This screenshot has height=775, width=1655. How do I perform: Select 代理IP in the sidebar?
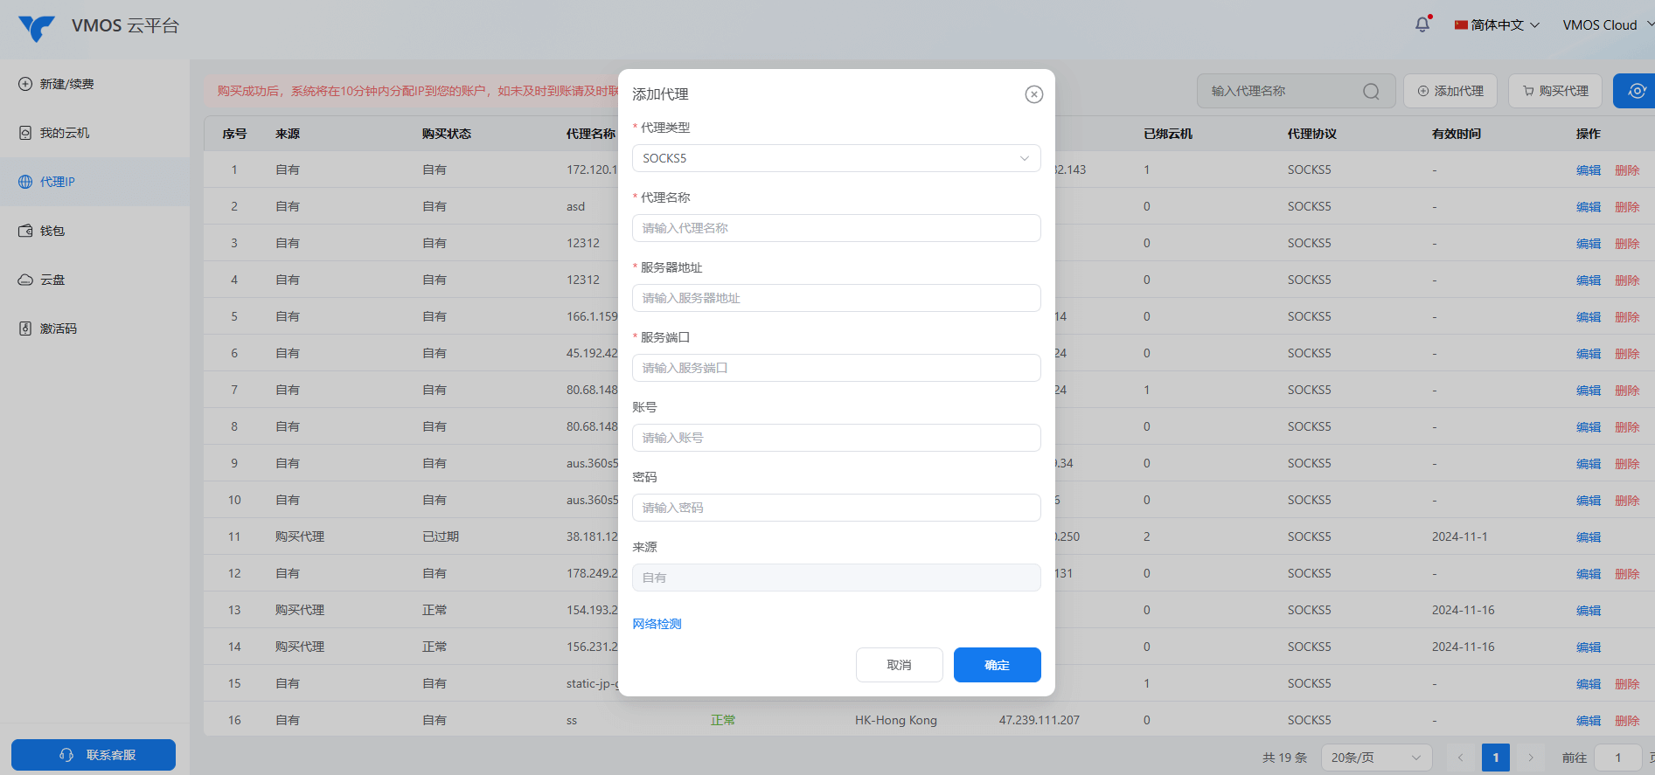coord(94,182)
